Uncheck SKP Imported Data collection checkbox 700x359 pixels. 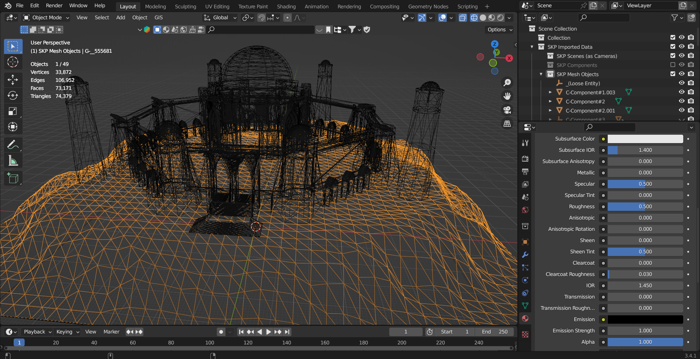pyautogui.click(x=673, y=47)
